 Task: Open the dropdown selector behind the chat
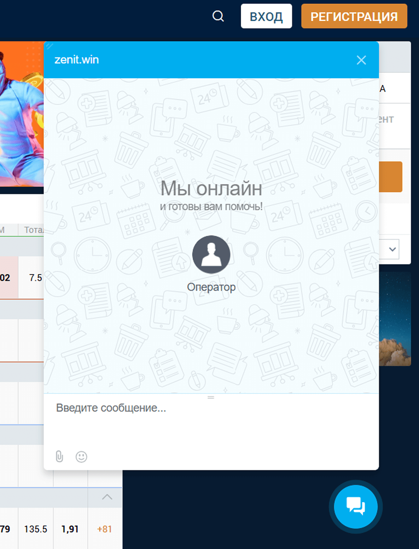point(392,249)
